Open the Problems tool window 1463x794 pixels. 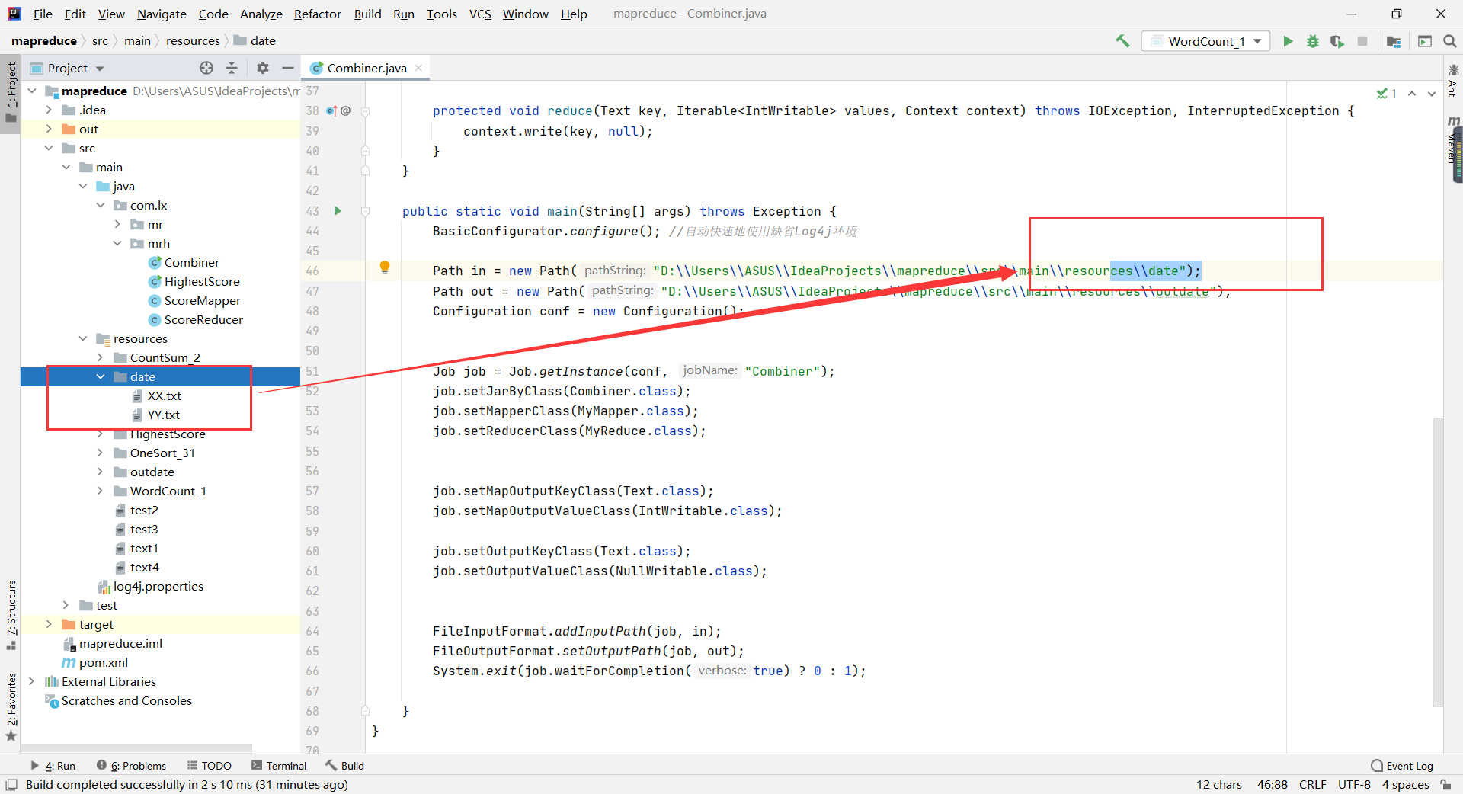[131, 766]
